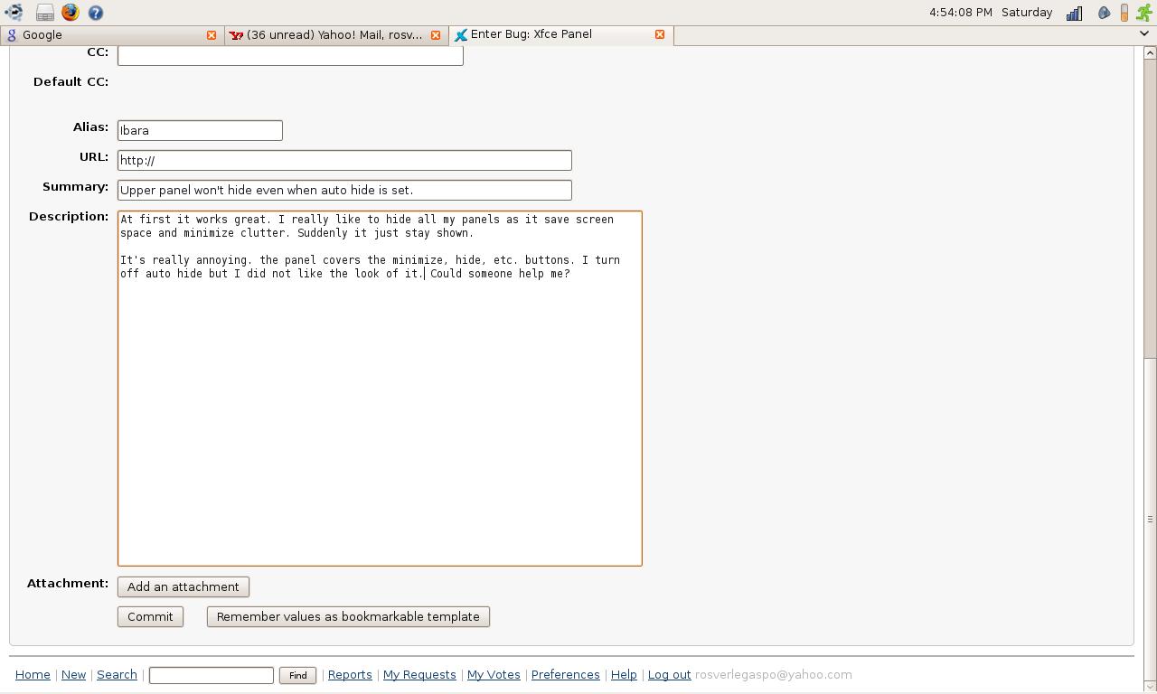Close the Google tab
The height and width of the screenshot is (694, 1157).
(x=212, y=34)
